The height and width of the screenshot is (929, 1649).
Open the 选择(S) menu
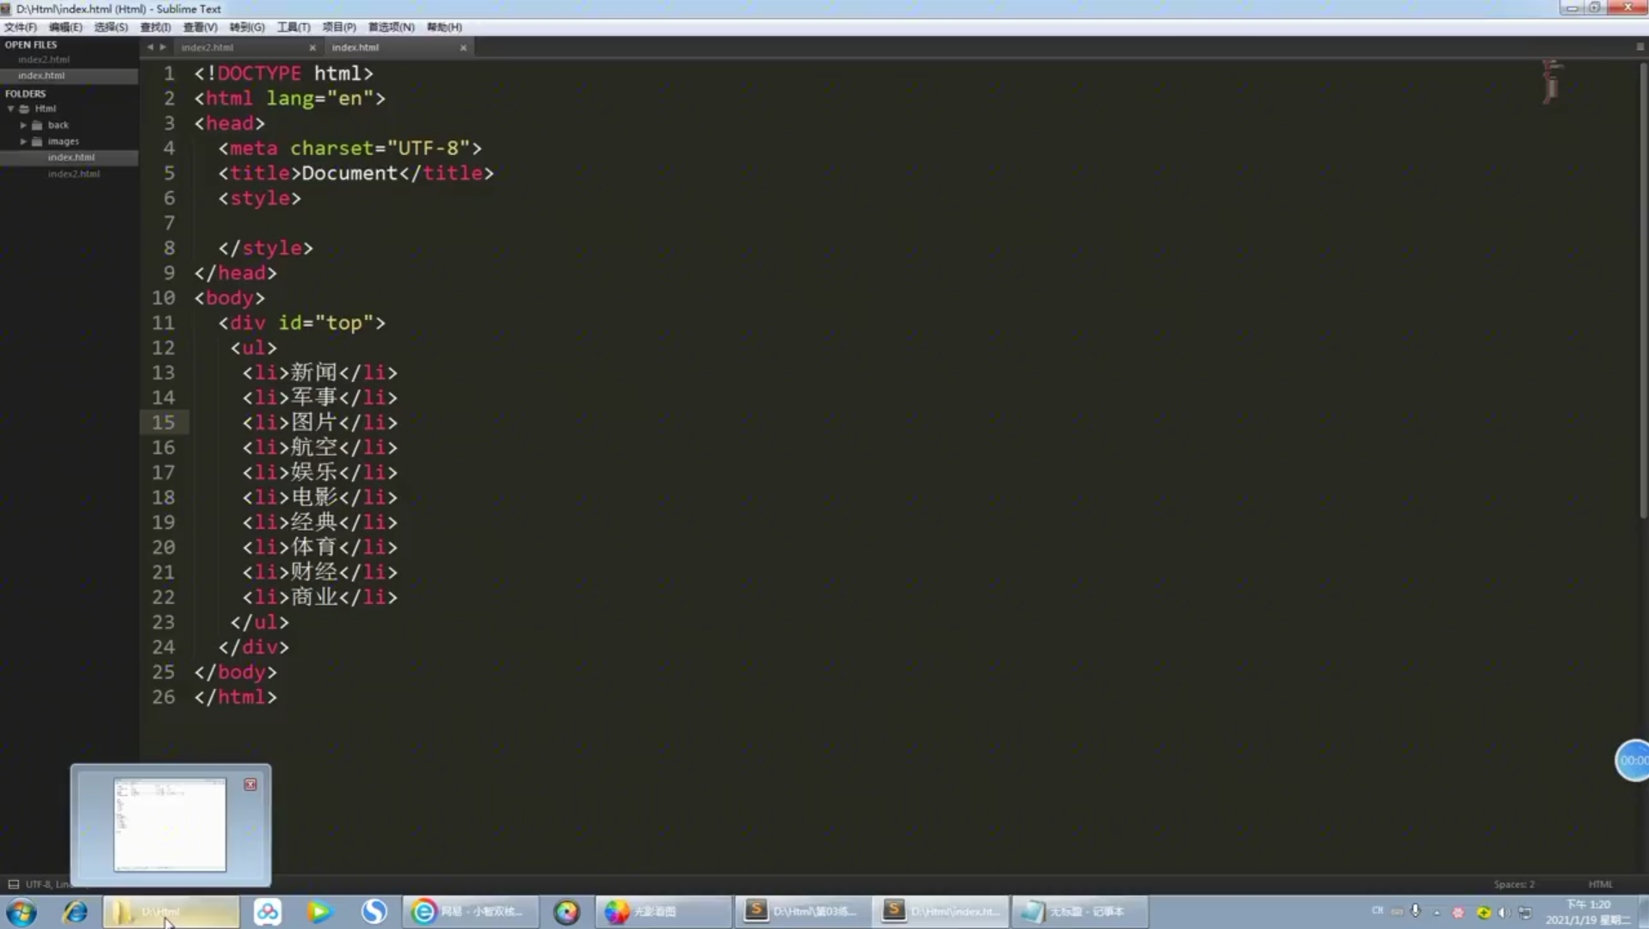(111, 27)
